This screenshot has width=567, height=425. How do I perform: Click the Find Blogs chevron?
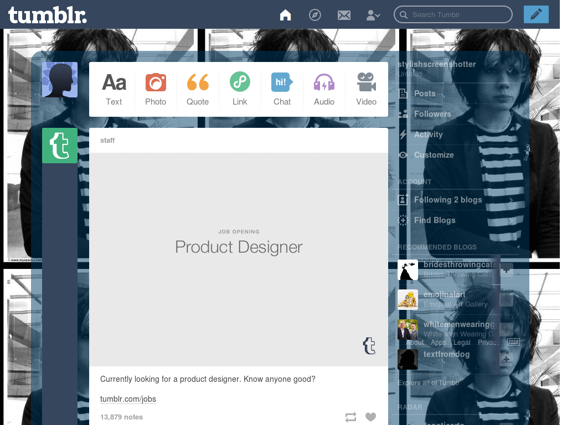click(x=511, y=220)
